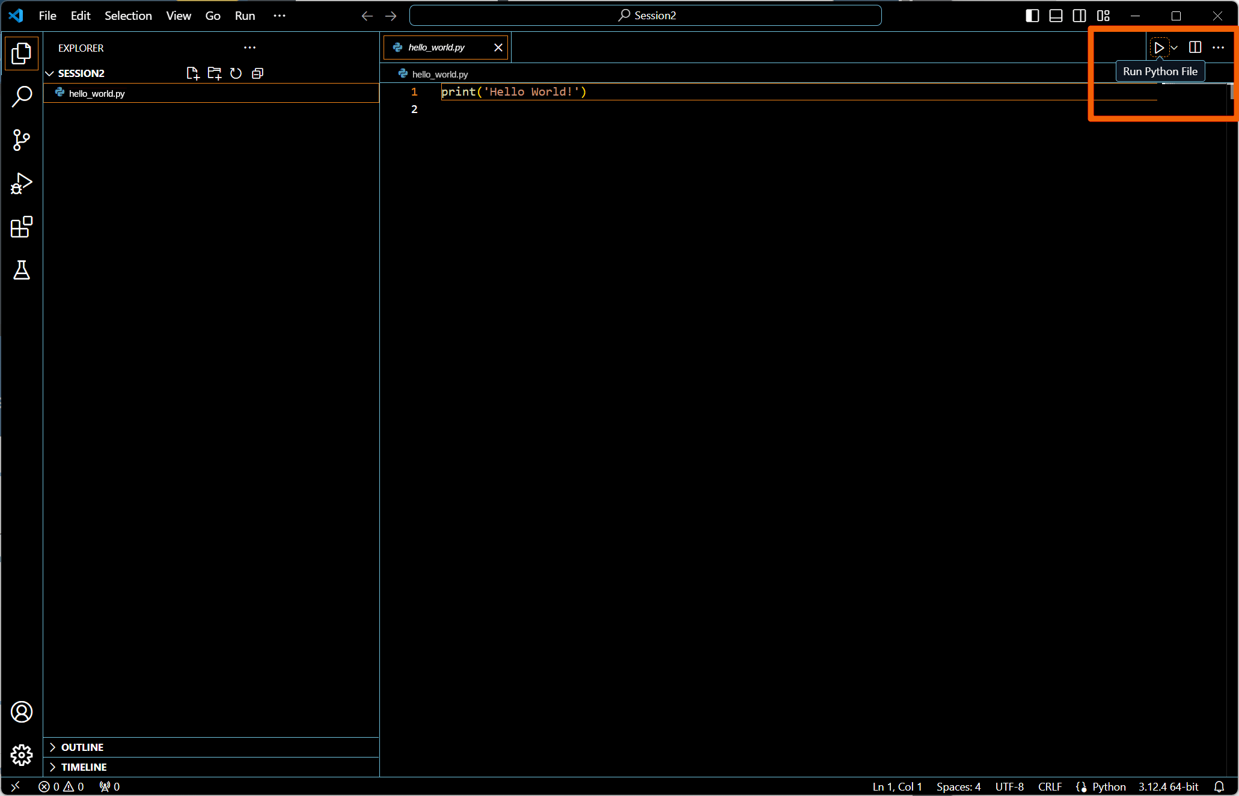This screenshot has height=796, width=1239.
Task: Collapse all folders in explorer
Action: (257, 73)
